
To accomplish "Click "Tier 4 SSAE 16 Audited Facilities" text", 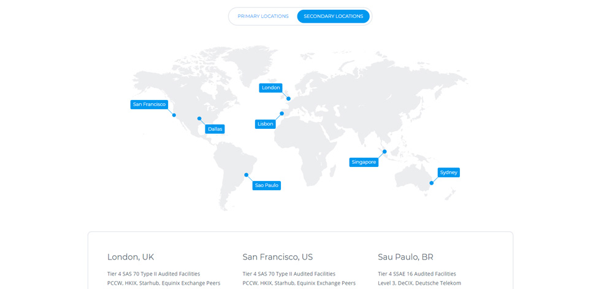I will (417, 274).
